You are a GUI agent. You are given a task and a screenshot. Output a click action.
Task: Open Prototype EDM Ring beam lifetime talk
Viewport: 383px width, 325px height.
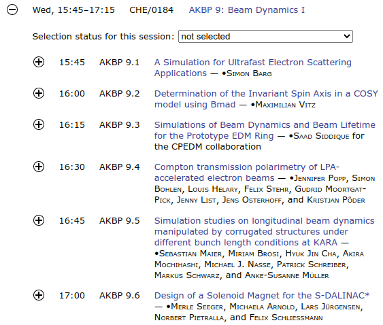tap(265, 130)
